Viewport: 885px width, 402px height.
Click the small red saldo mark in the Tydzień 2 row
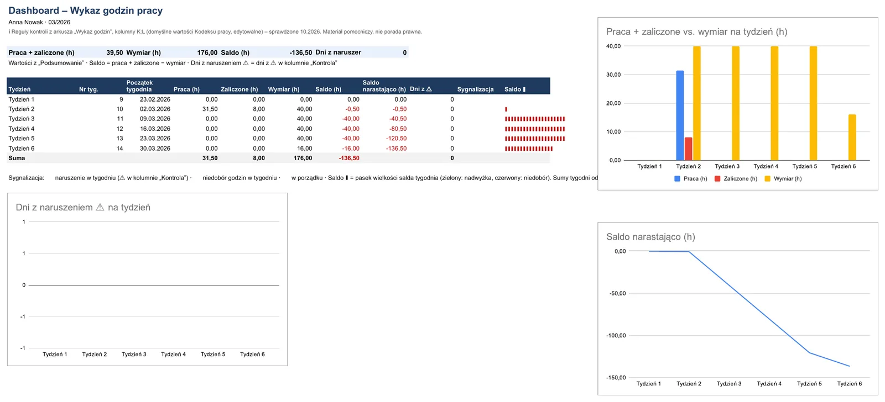(x=506, y=109)
